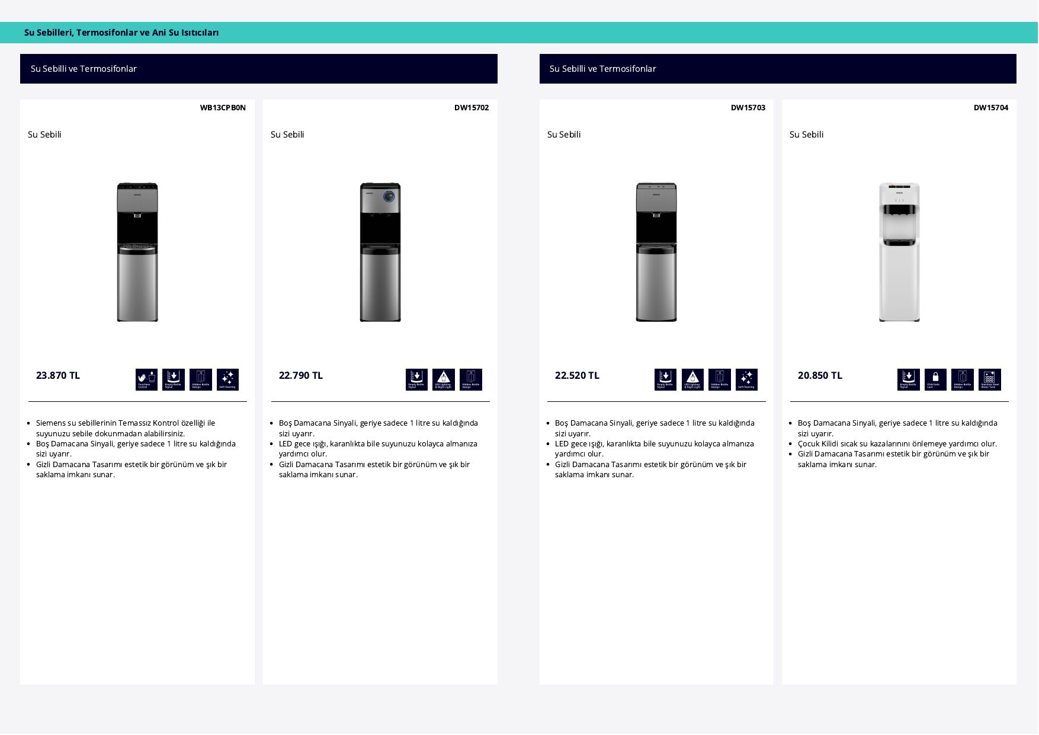Click the Gizli Damacana Tasarımı bullet for DW15703

(x=650, y=470)
